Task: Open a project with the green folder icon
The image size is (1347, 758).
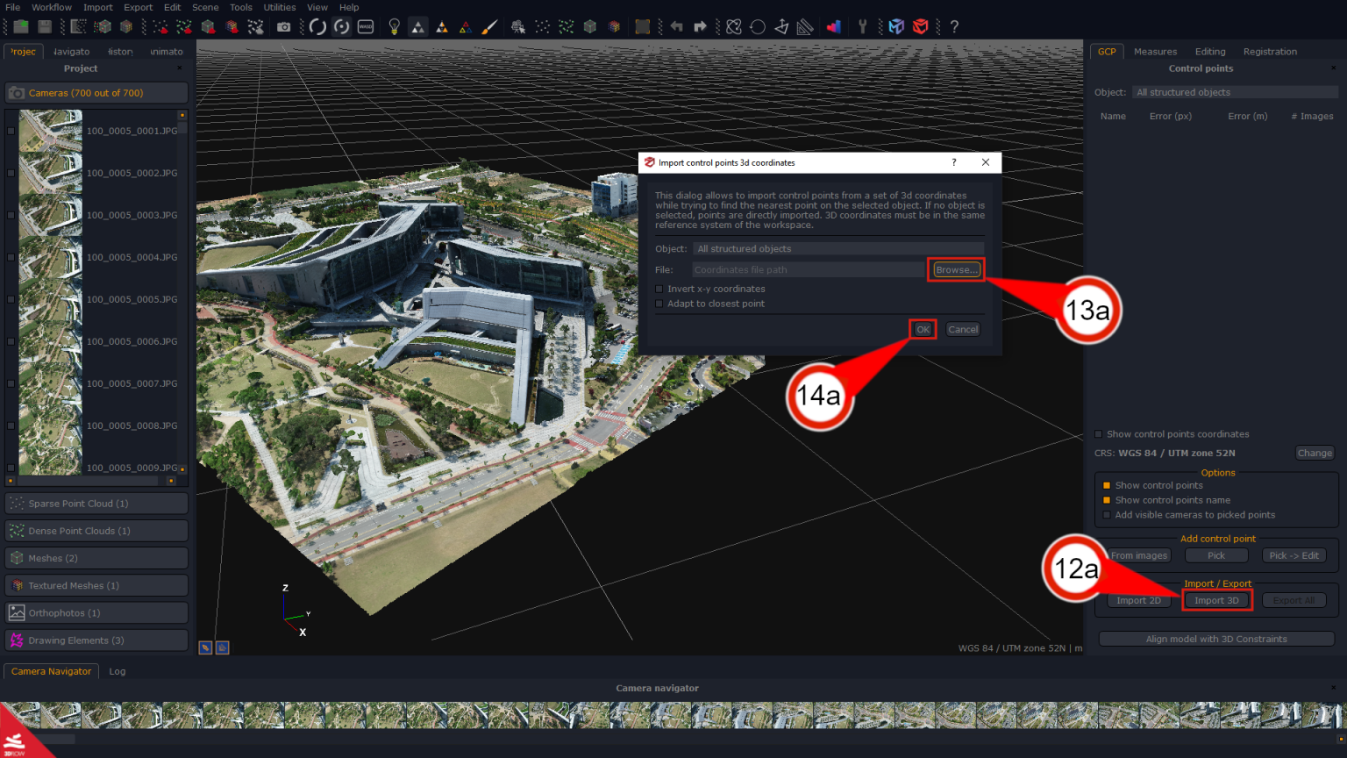Action: pyautogui.click(x=19, y=26)
